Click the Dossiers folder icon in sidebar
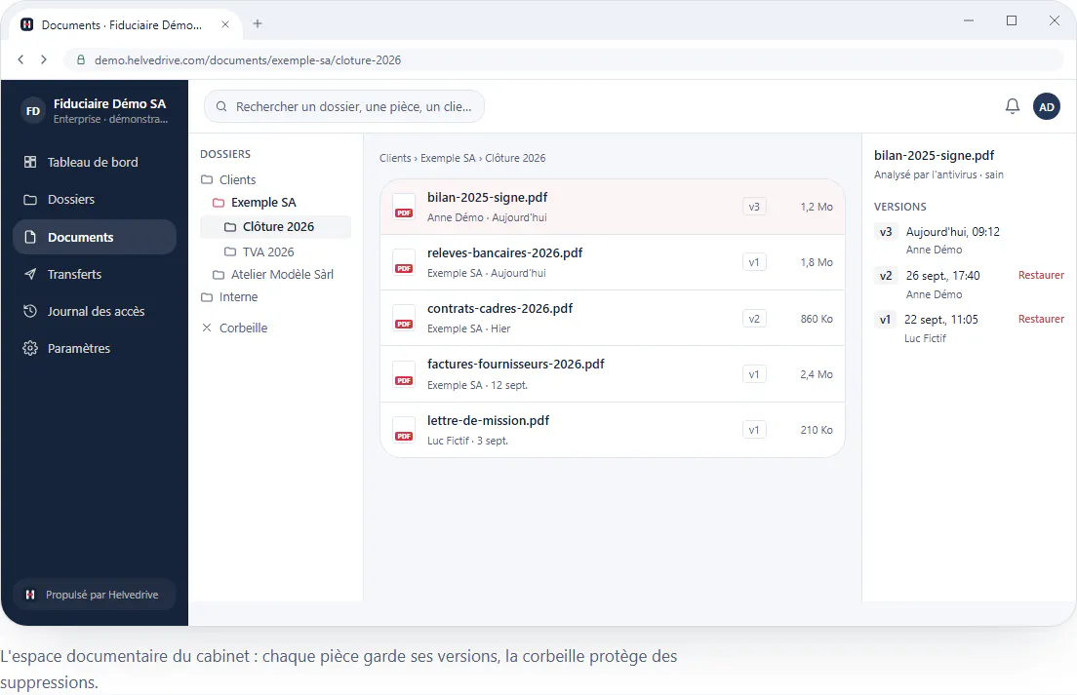The height and width of the screenshot is (695, 1077). [30, 200]
